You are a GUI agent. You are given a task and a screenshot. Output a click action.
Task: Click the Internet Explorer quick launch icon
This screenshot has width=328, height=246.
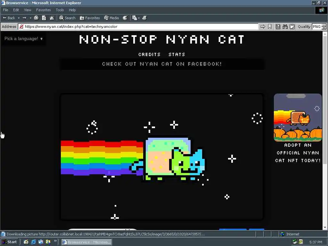tap(33, 242)
